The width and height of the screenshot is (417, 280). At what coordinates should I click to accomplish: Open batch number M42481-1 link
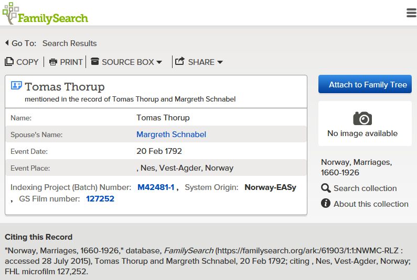(x=156, y=187)
